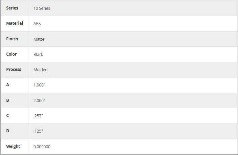Click dimension B label
This screenshot has width=238, height=155.
click(7, 100)
